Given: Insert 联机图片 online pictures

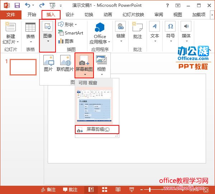Looking at the screenshot, I should [x=65, y=63].
